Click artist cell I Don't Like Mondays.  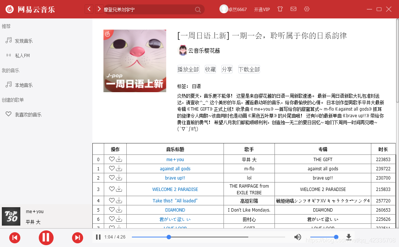249,210
